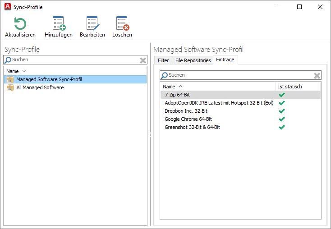331x229 pixels.
Task: Select the Dropbox Inc. 32-Bit entry
Action: [241, 111]
